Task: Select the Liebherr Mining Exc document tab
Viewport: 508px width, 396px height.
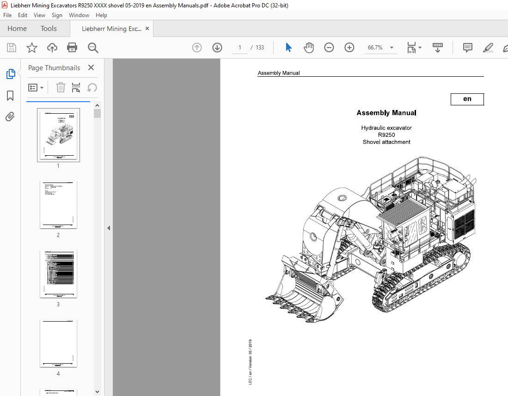Action: pos(111,29)
